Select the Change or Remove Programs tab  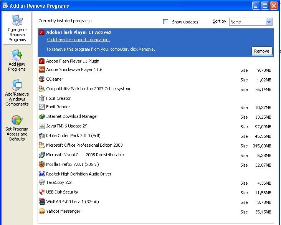[x=17, y=28]
